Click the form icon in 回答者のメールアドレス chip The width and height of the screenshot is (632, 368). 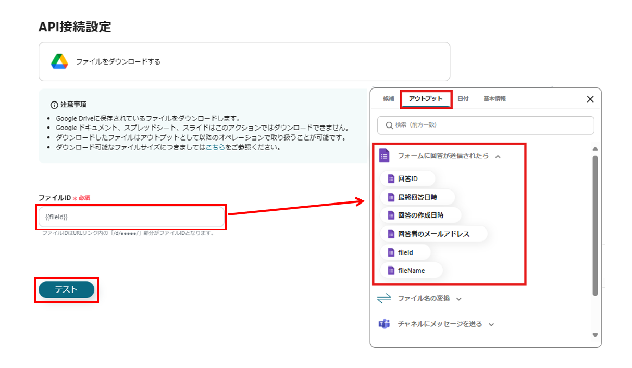pyautogui.click(x=391, y=234)
